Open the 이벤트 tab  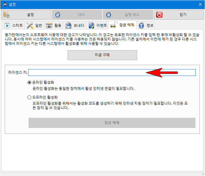tap(97, 25)
